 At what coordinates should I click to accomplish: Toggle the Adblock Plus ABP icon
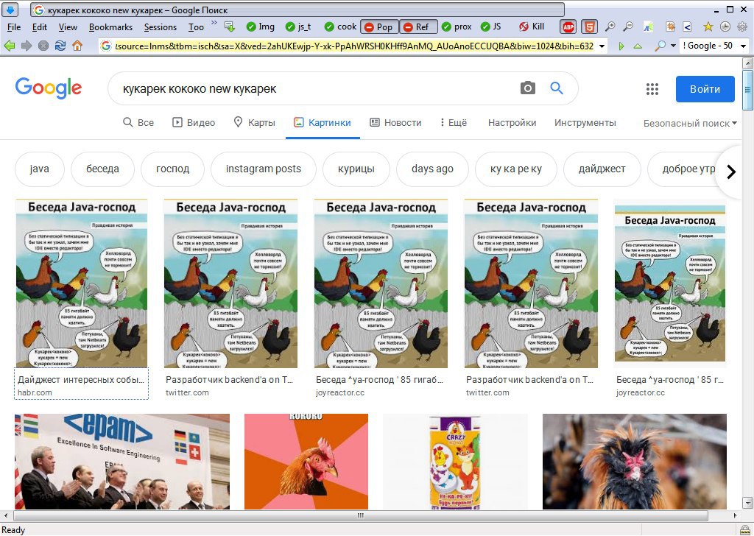coord(568,27)
